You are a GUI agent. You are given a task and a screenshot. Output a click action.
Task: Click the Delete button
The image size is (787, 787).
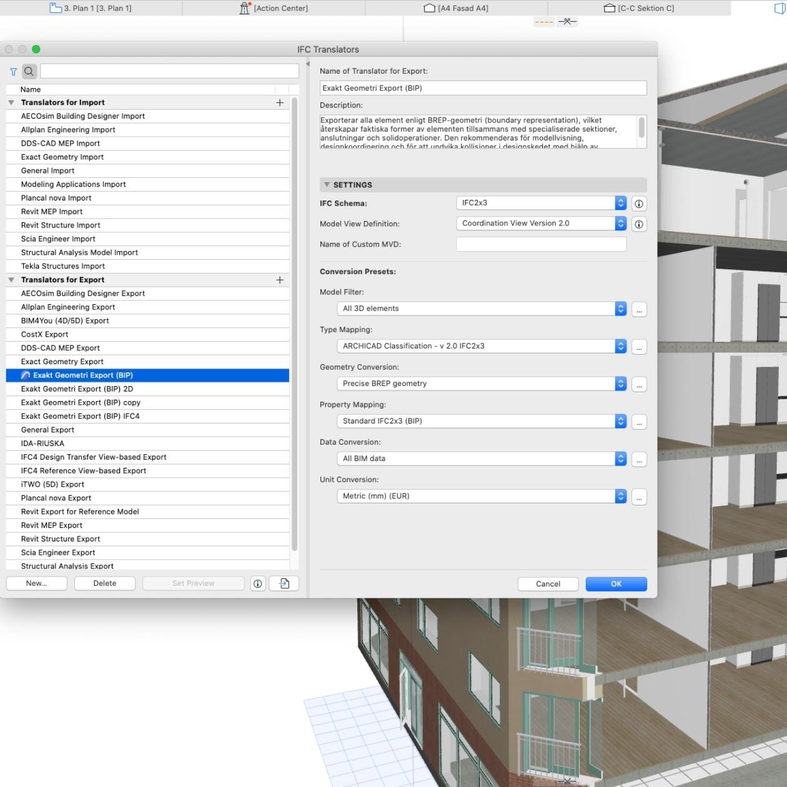pyautogui.click(x=104, y=583)
